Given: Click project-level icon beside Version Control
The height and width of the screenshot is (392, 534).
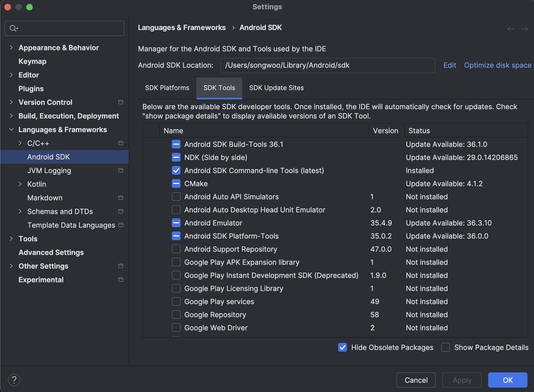Looking at the screenshot, I should (x=121, y=102).
